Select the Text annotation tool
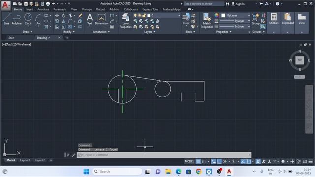This screenshot has width=315, height=177. click(x=90, y=19)
